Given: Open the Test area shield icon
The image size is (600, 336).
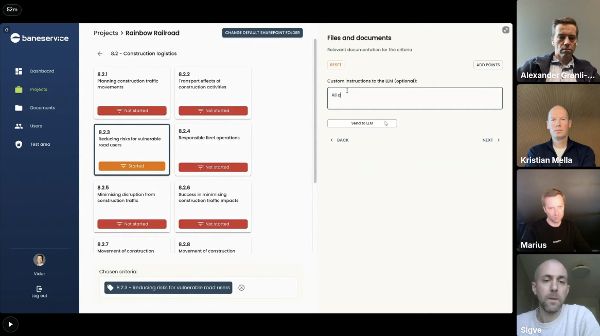Looking at the screenshot, I should pos(19,144).
